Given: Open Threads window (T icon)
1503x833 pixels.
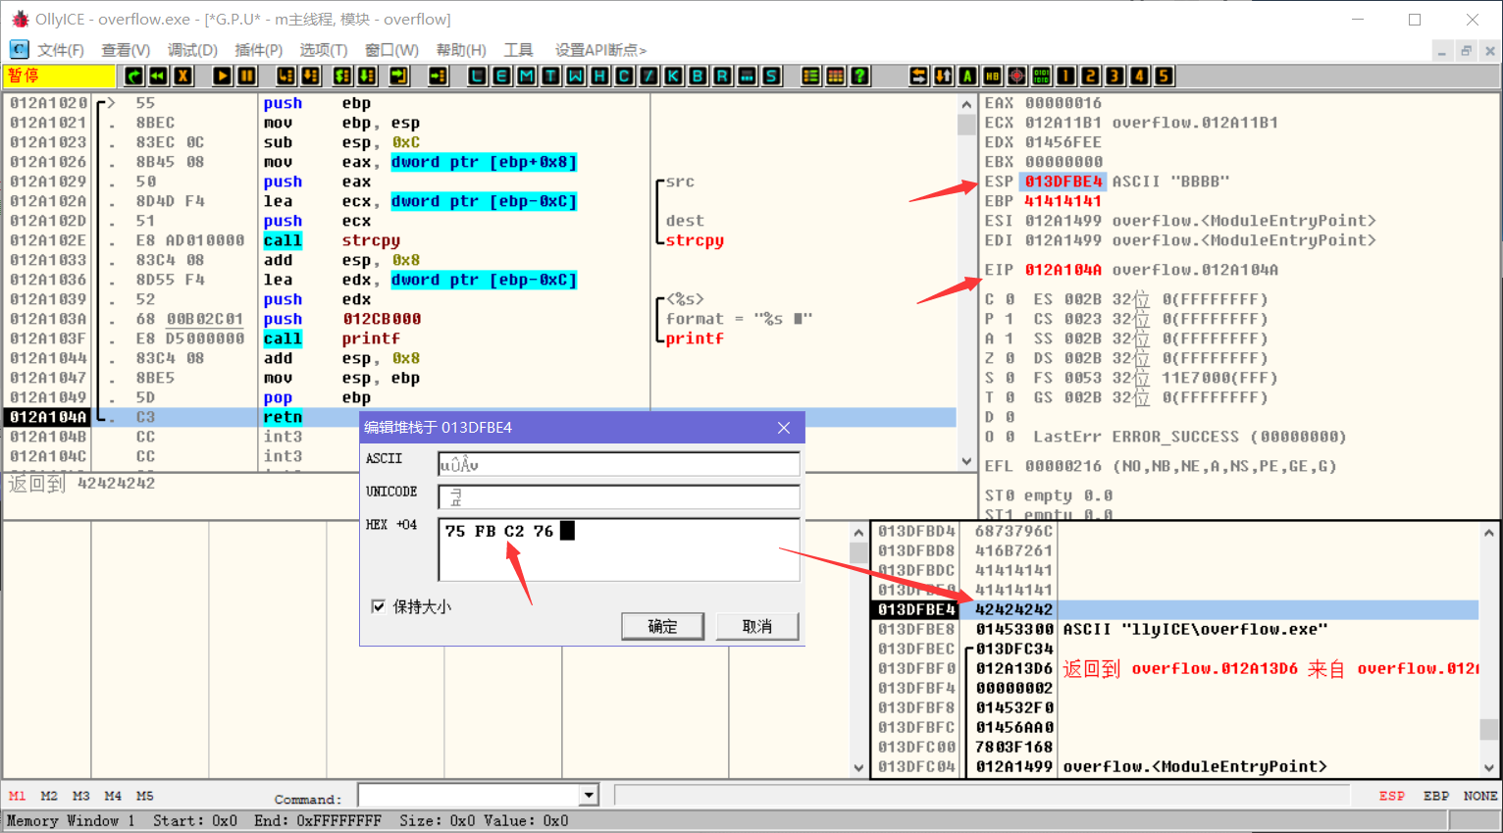Looking at the screenshot, I should pos(551,76).
